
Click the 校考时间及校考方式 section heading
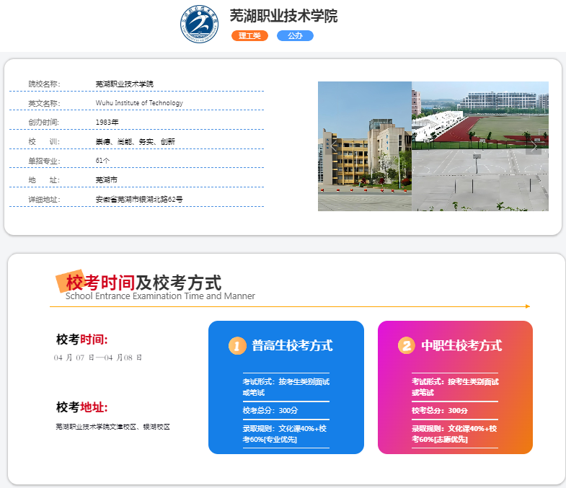[143, 283]
